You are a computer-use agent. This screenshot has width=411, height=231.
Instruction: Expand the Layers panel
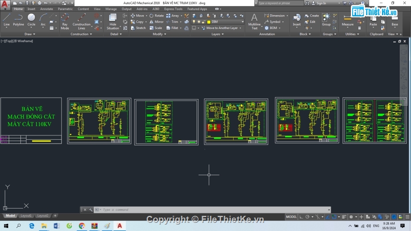218,34
